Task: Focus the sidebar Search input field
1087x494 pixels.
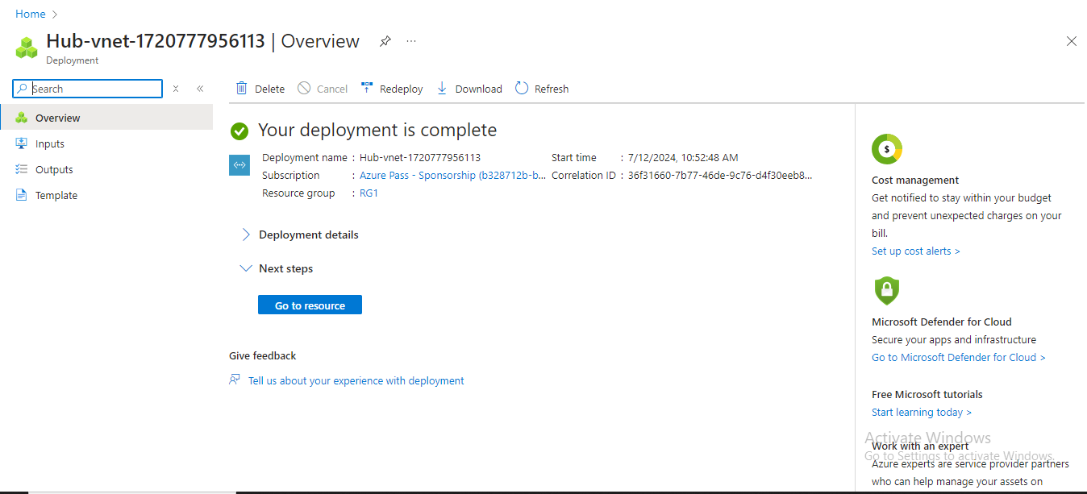Action: click(x=87, y=89)
